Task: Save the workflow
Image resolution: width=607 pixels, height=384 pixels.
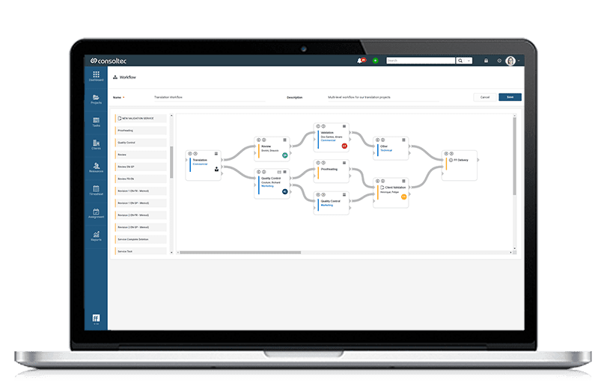Action: 510,97
